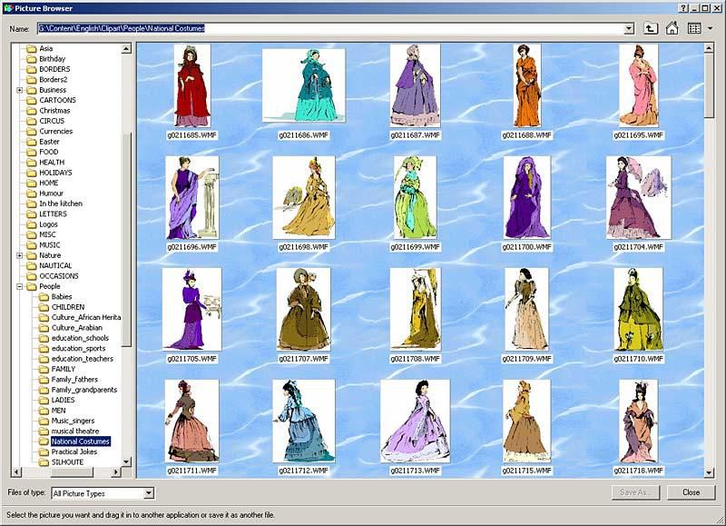This screenshot has width=726, height=526.
Task: Select thumbnail g0211713.WMF lavender gown
Action: (415, 421)
